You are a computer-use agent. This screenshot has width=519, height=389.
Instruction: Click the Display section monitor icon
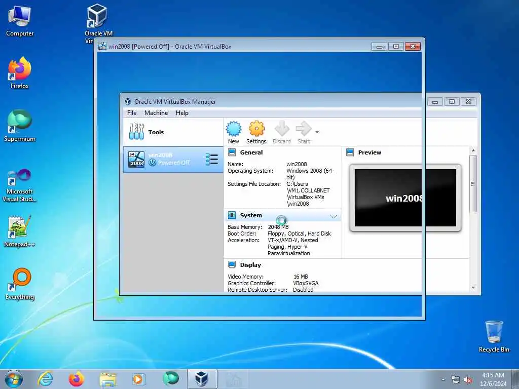pyautogui.click(x=232, y=264)
